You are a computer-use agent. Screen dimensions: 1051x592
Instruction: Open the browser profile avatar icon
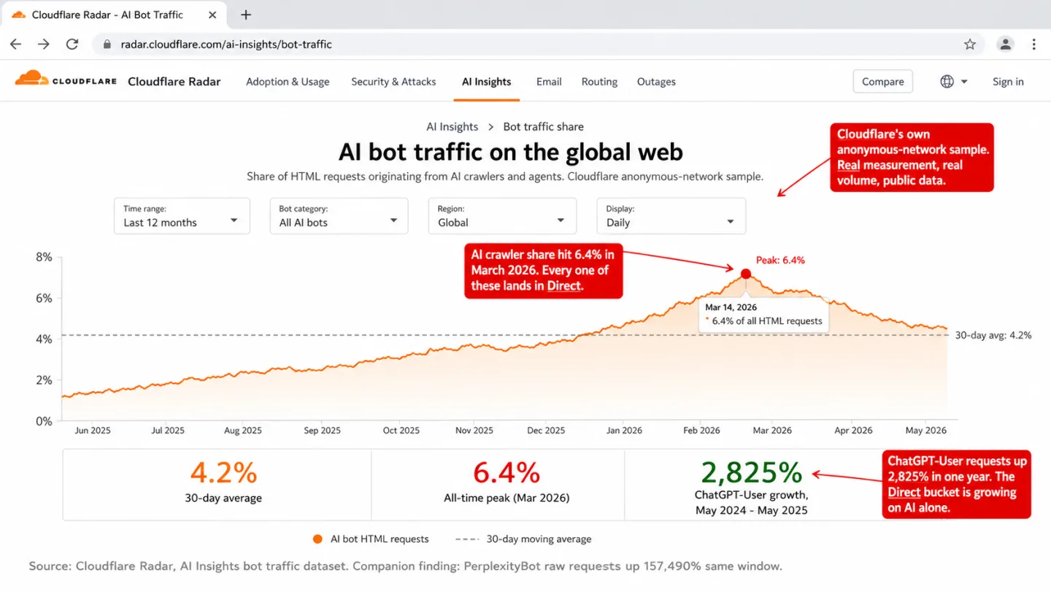click(1006, 45)
